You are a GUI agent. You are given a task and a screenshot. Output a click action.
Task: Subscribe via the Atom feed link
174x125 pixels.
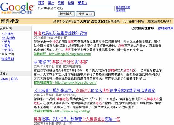tap(5, 79)
